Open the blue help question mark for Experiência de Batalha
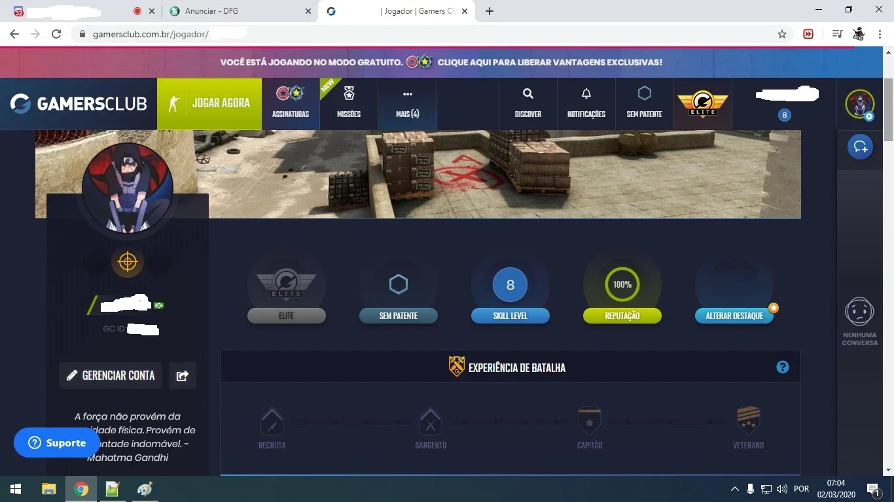 [x=782, y=367]
